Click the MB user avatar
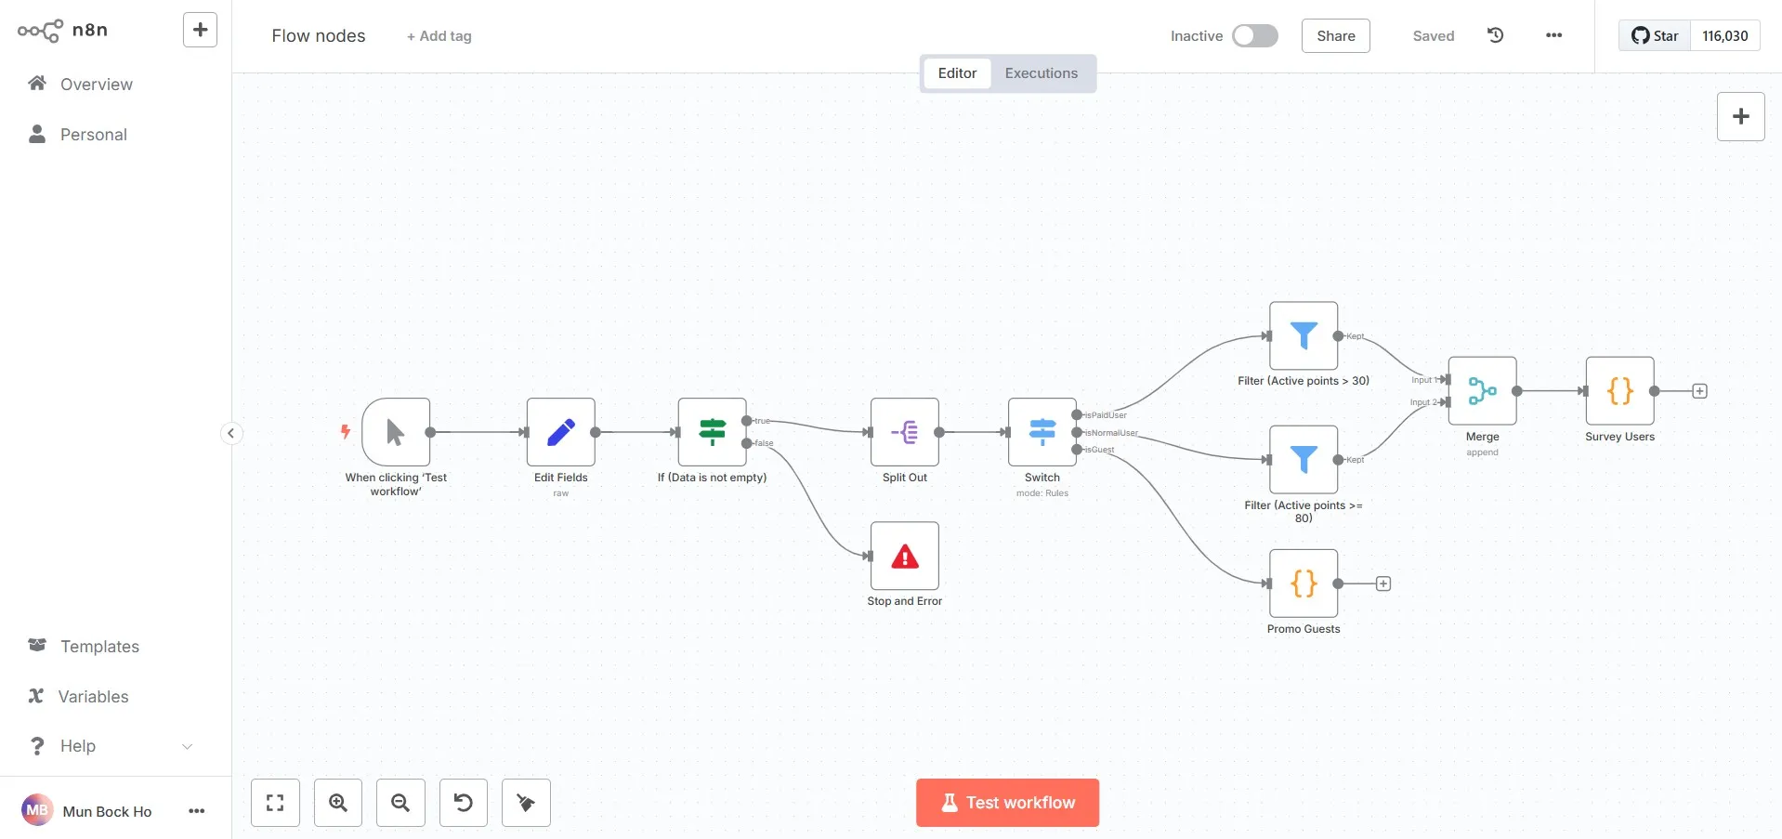The image size is (1782, 839). tap(37, 810)
